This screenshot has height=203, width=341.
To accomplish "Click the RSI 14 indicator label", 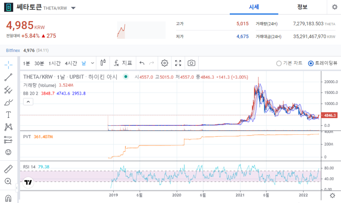I will tap(29, 167).
